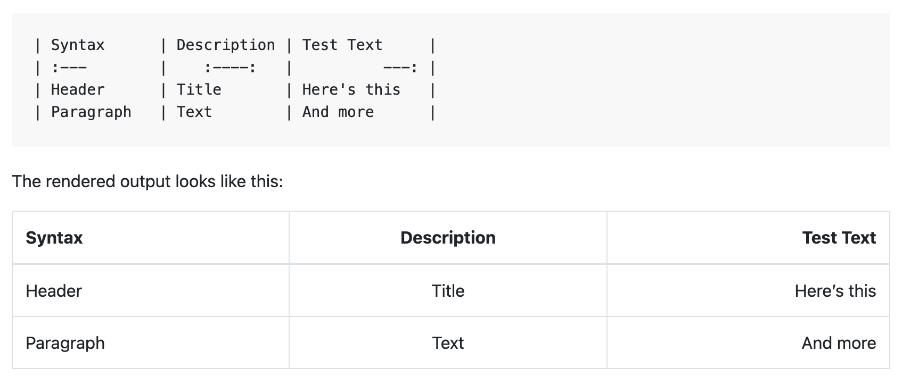Click the bold Test Text column header
The height and width of the screenshot is (384, 902).
pos(839,238)
